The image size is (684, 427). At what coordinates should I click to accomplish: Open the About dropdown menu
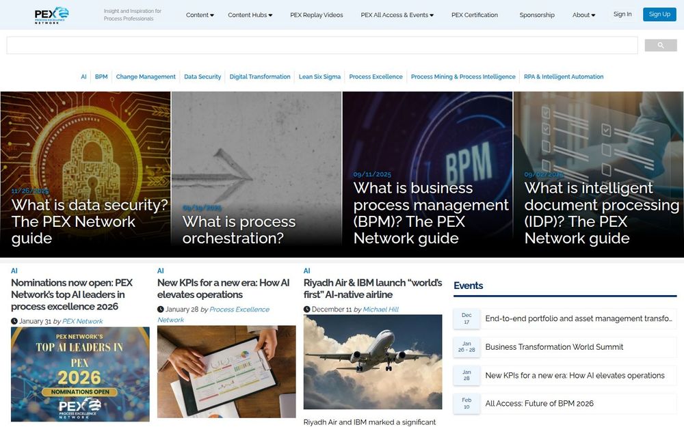(583, 15)
